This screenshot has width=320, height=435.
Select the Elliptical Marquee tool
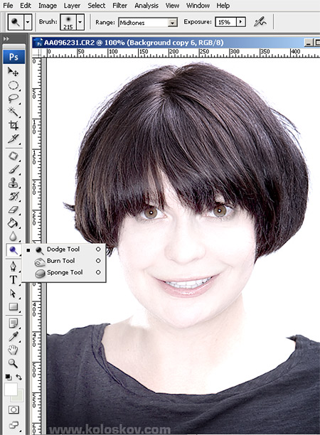[13, 85]
